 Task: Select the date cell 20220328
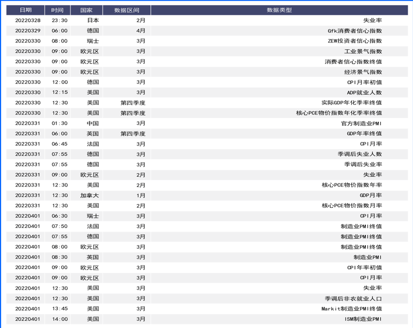(x=28, y=20)
